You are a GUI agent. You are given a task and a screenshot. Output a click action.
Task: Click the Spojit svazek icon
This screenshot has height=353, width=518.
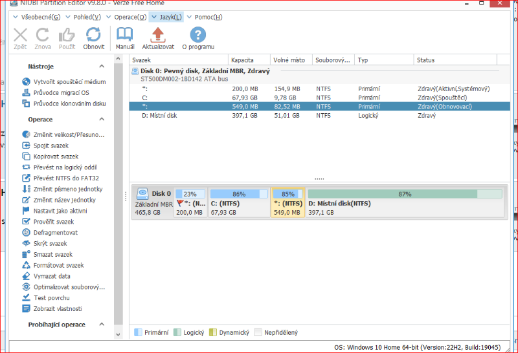point(26,145)
